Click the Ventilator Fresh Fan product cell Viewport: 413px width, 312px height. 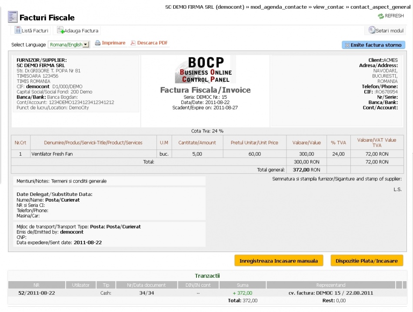pos(93,154)
